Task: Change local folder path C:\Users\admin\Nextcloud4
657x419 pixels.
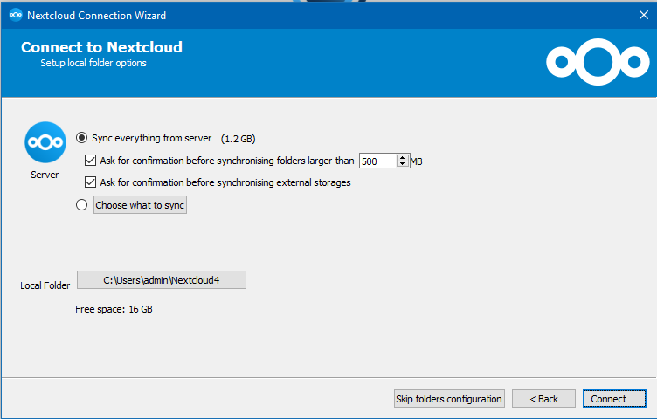Action: click(x=162, y=279)
